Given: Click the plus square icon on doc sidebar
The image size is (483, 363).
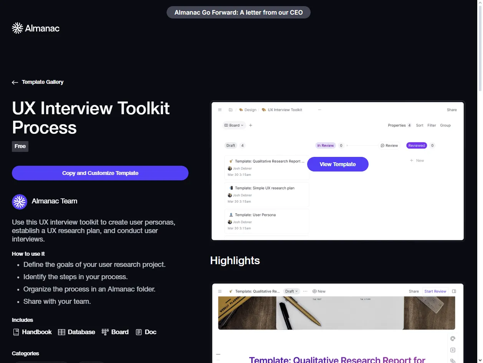Looking at the screenshot, I should (453, 350).
